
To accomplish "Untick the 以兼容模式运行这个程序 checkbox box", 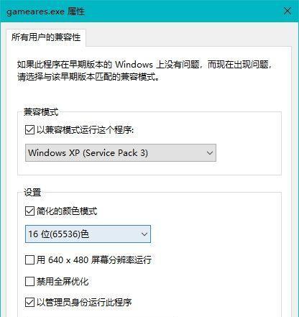I will pos(29,130).
